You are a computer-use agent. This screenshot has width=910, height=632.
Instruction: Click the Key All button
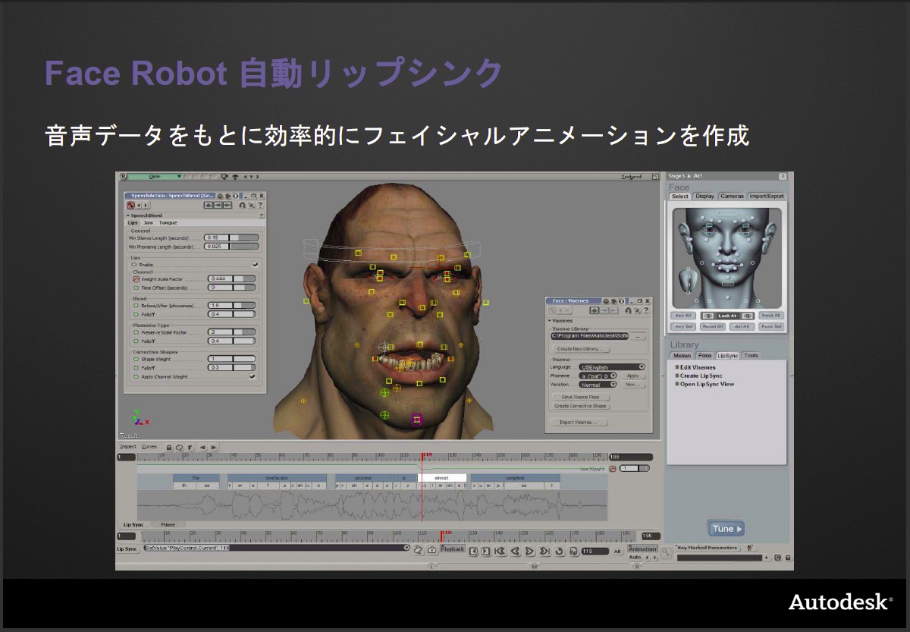[x=683, y=316]
